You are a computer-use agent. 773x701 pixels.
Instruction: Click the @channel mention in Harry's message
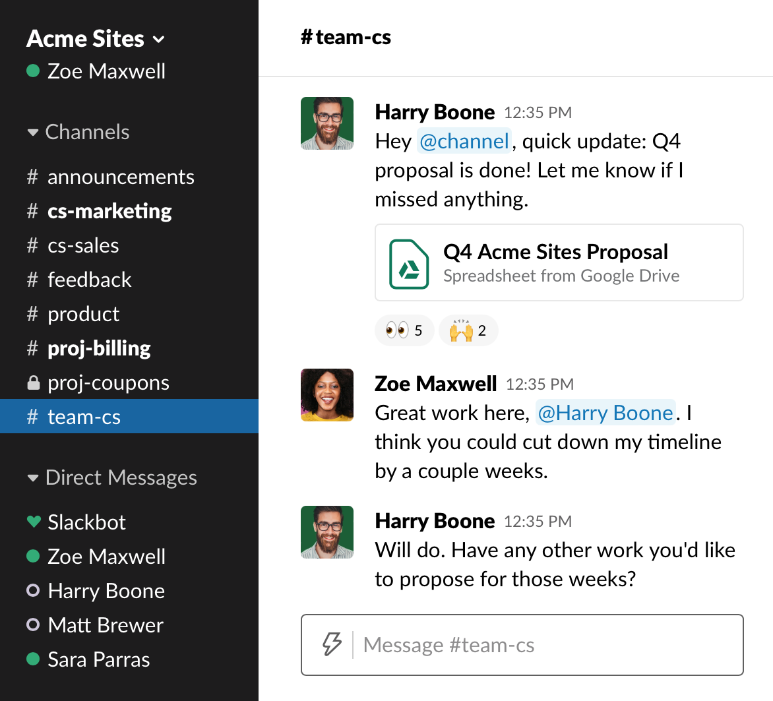(464, 141)
